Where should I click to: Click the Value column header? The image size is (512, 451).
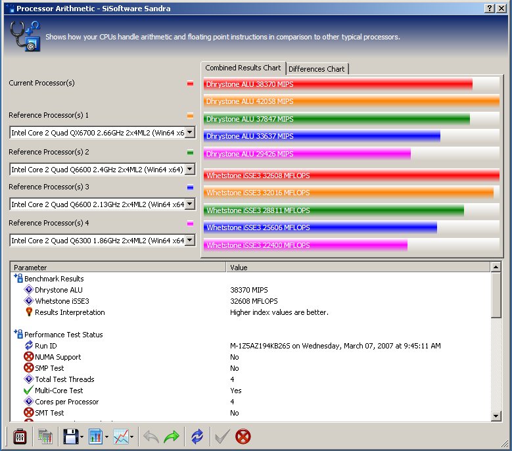(358, 268)
